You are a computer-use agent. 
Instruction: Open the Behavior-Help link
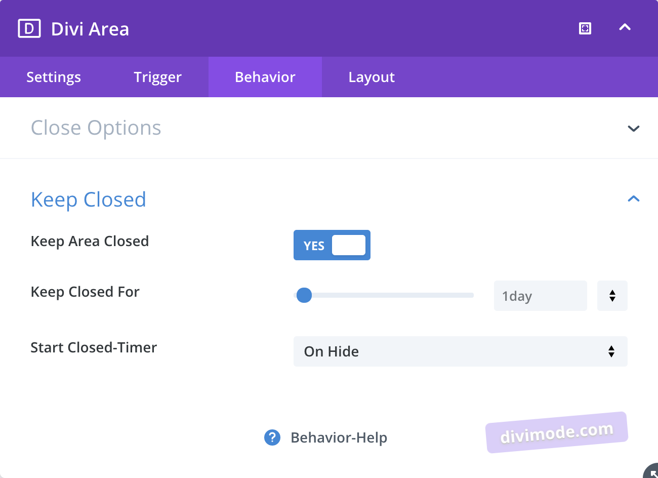[339, 437]
